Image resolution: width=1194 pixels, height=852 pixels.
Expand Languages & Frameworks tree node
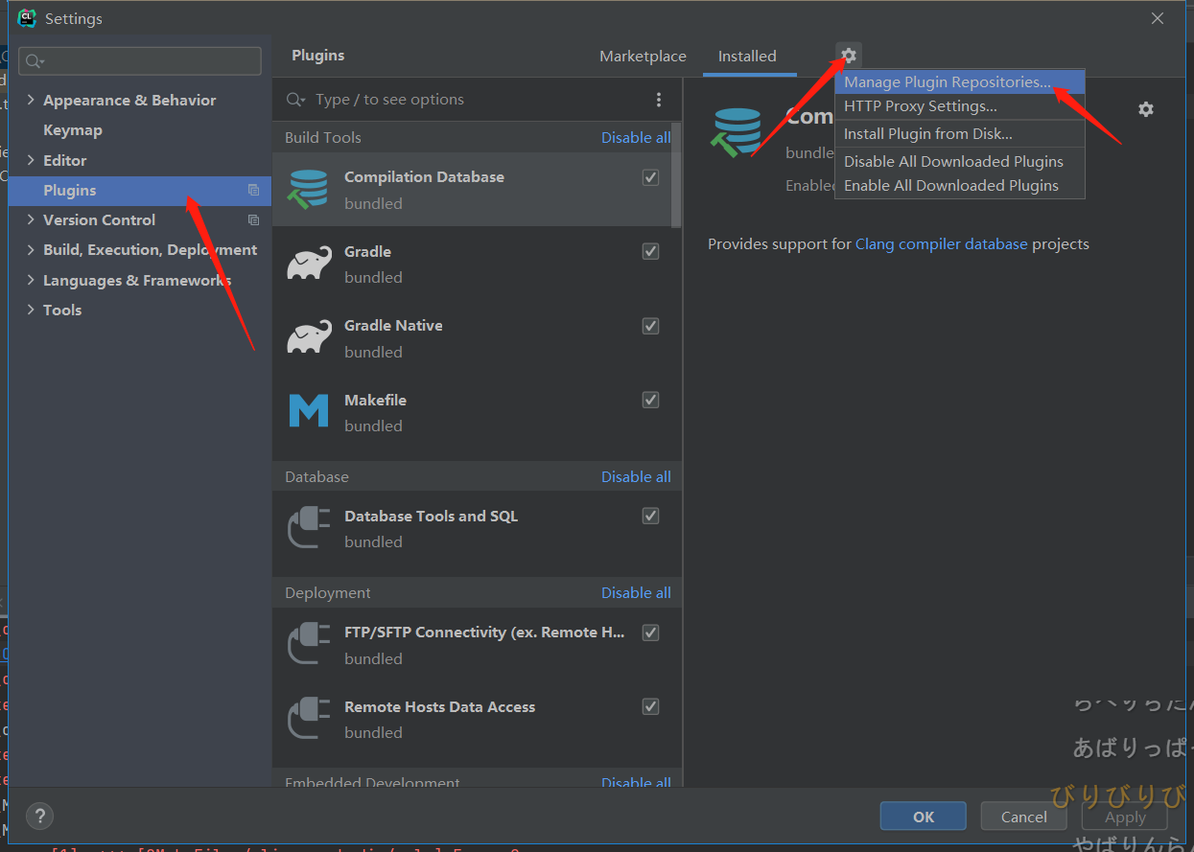[x=31, y=280]
